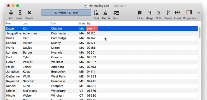This screenshot has height=100, width=207.
Task: Hide the field with the Hide icon
Action: tap(140, 13)
